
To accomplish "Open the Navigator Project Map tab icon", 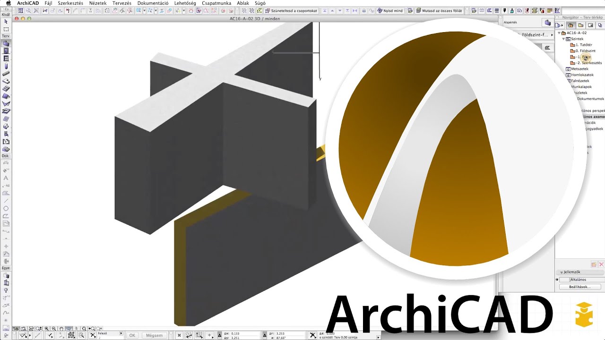I will (x=570, y=25).
